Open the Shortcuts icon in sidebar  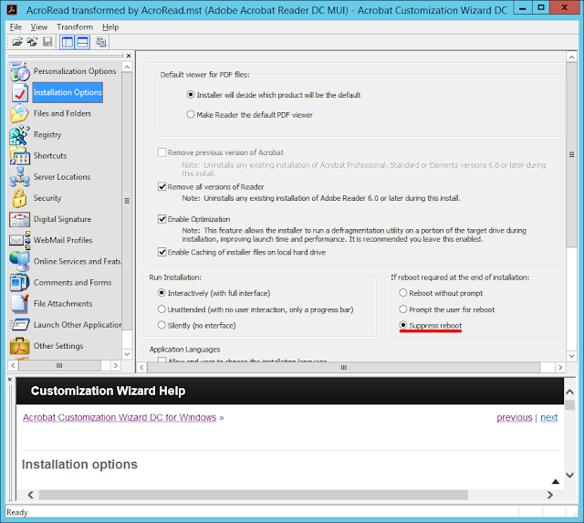19,156
